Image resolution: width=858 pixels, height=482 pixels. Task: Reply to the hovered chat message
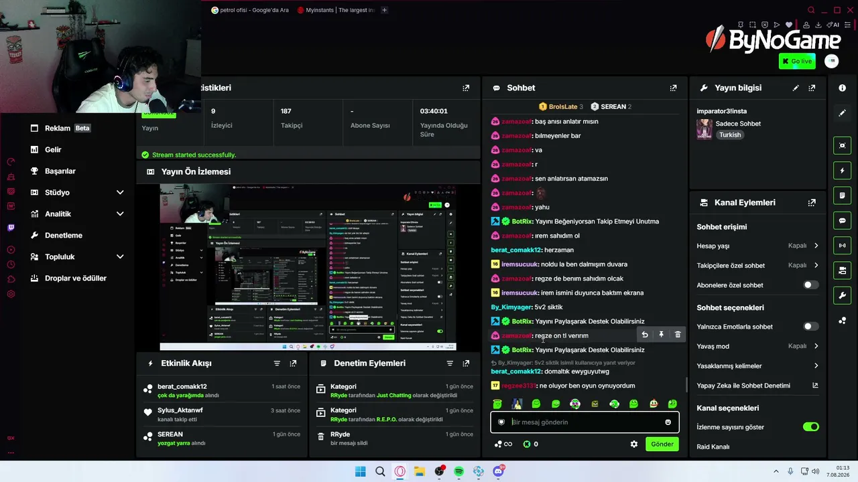(645, 335)
